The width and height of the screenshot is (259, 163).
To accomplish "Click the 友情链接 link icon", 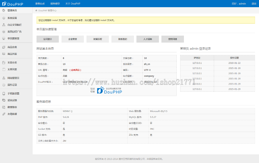I will tap(4, 114).
